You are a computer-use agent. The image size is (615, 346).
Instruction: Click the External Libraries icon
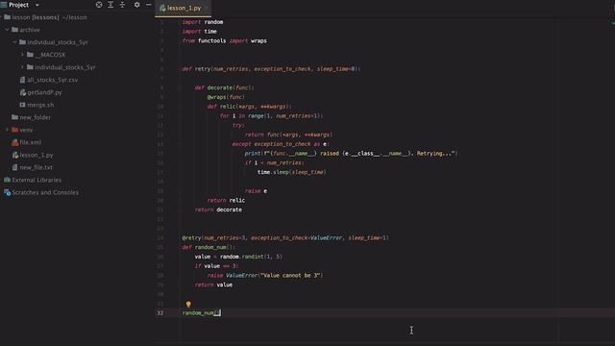[x=7, y=180]
